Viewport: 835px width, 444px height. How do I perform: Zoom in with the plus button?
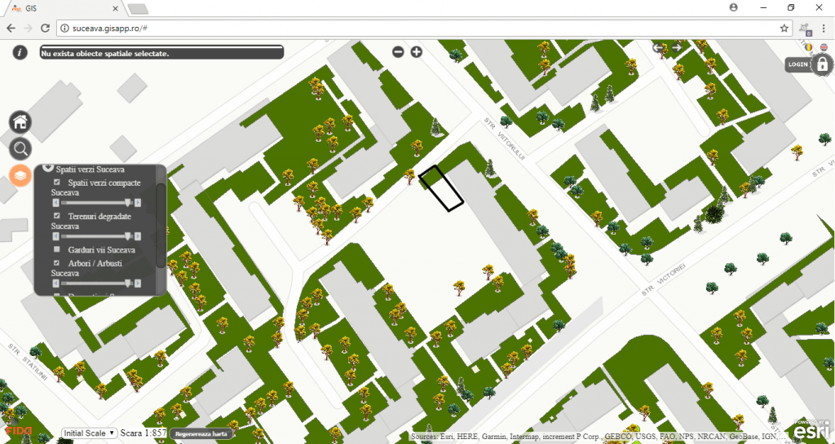[x=417, y=51]
